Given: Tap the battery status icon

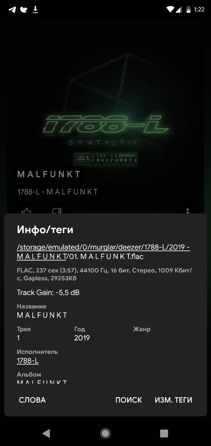Looking at the screenshot, I should click(x=188, y=9).
